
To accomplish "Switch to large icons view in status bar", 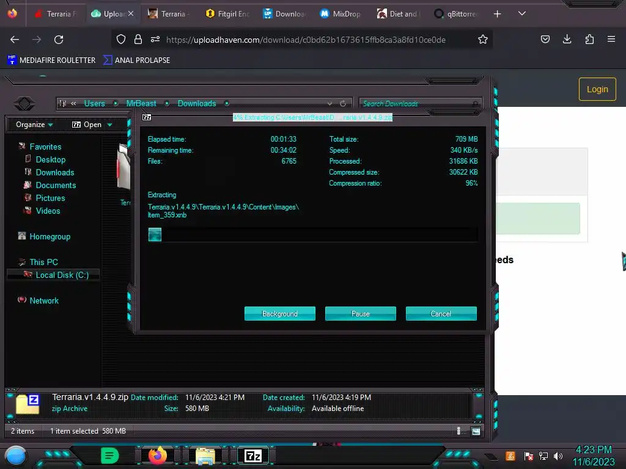I will click(x=476, y=431).
